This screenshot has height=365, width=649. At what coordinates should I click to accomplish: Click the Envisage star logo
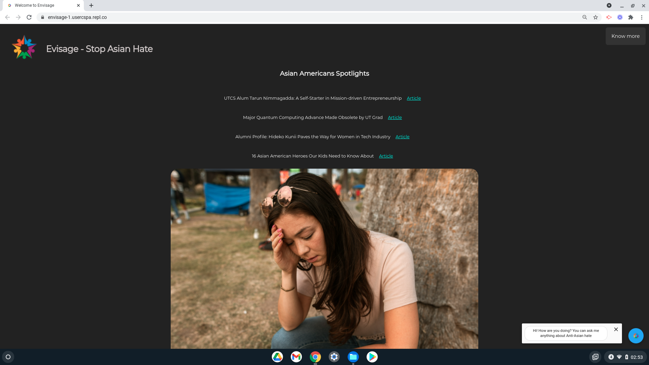coord(24,48)
